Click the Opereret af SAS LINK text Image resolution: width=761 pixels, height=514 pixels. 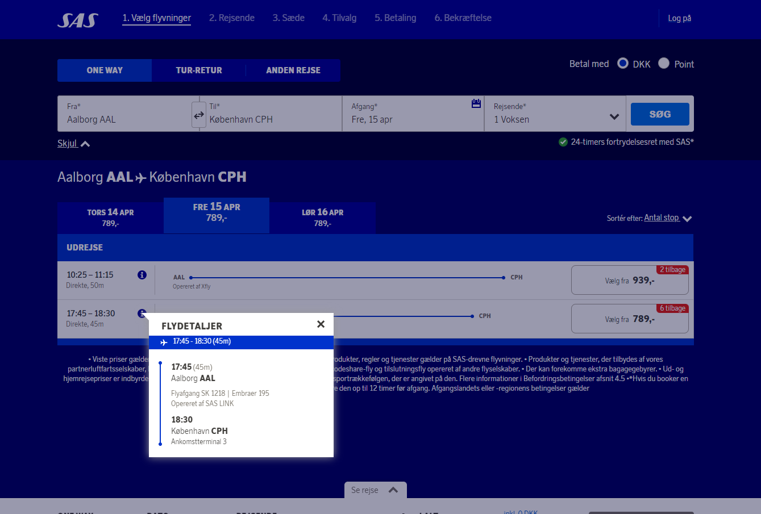(202, 403)
